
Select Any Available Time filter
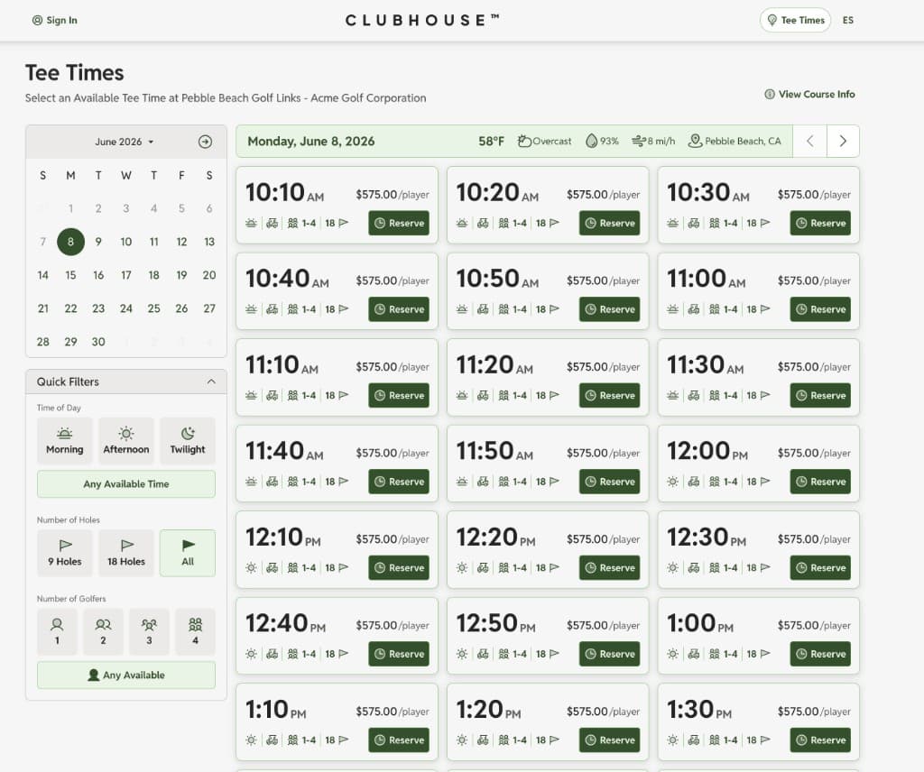click(x=126, y=484)
